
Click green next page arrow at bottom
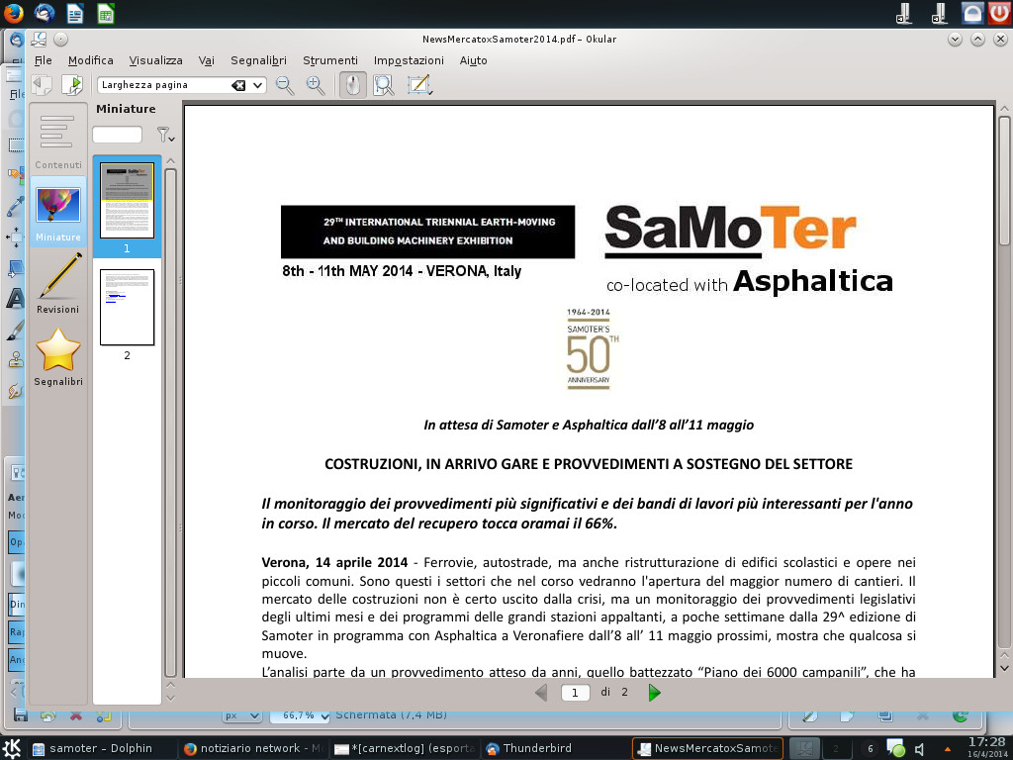click(x=654, y=693)
